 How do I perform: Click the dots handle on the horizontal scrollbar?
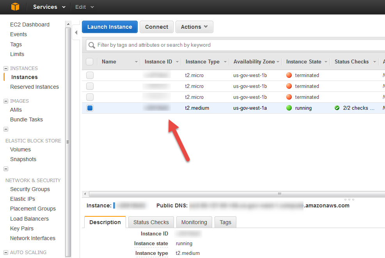[279, 193]
